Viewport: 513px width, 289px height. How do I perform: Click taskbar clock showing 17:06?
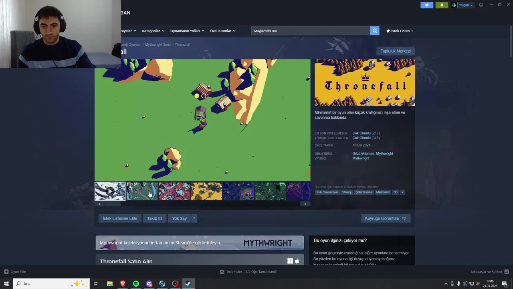(490, 284)
